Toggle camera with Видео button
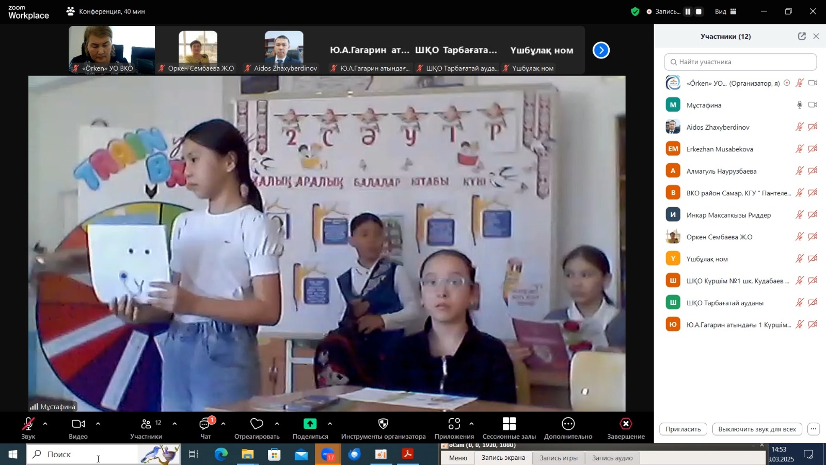Screen dimensions: 826x465 78,425
